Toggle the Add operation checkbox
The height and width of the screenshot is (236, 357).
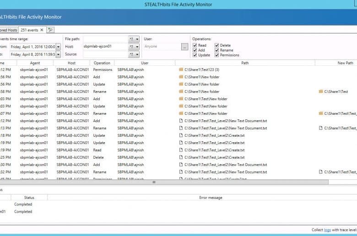click(x=195, y=50)
